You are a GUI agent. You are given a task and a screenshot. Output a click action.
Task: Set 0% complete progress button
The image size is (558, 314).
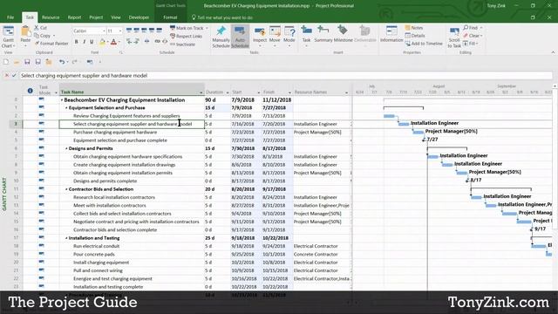click(x=129, y=31)
